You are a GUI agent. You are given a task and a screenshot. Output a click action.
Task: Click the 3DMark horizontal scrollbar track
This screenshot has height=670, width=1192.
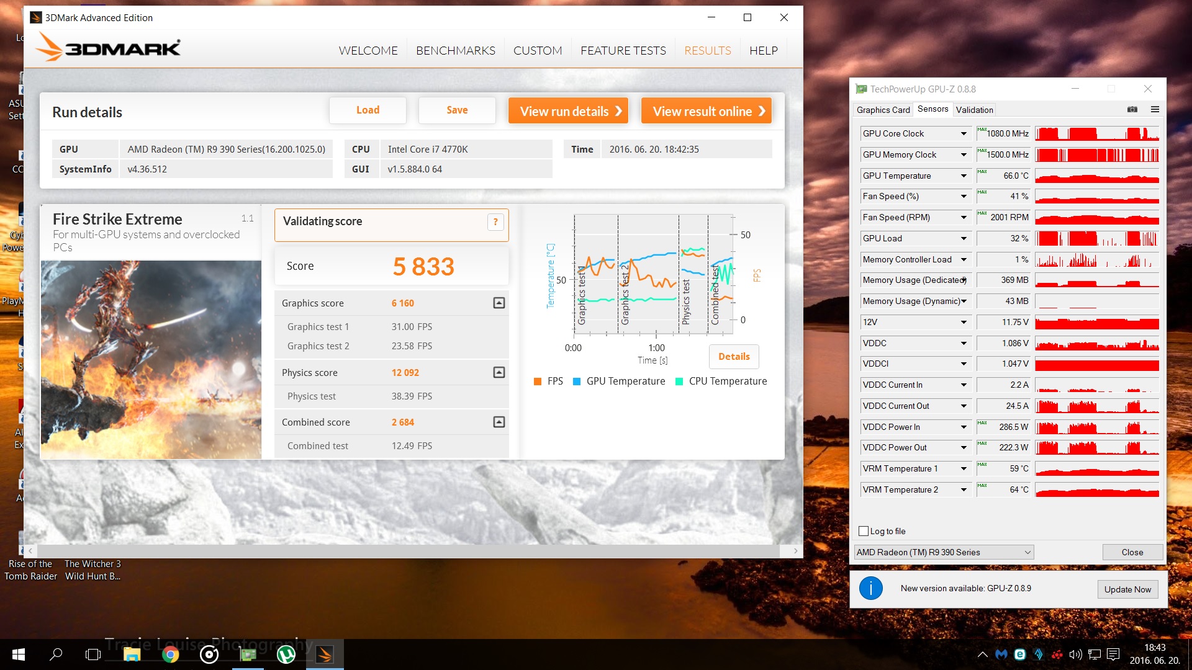pyautogui.click(x=410, y=550)
